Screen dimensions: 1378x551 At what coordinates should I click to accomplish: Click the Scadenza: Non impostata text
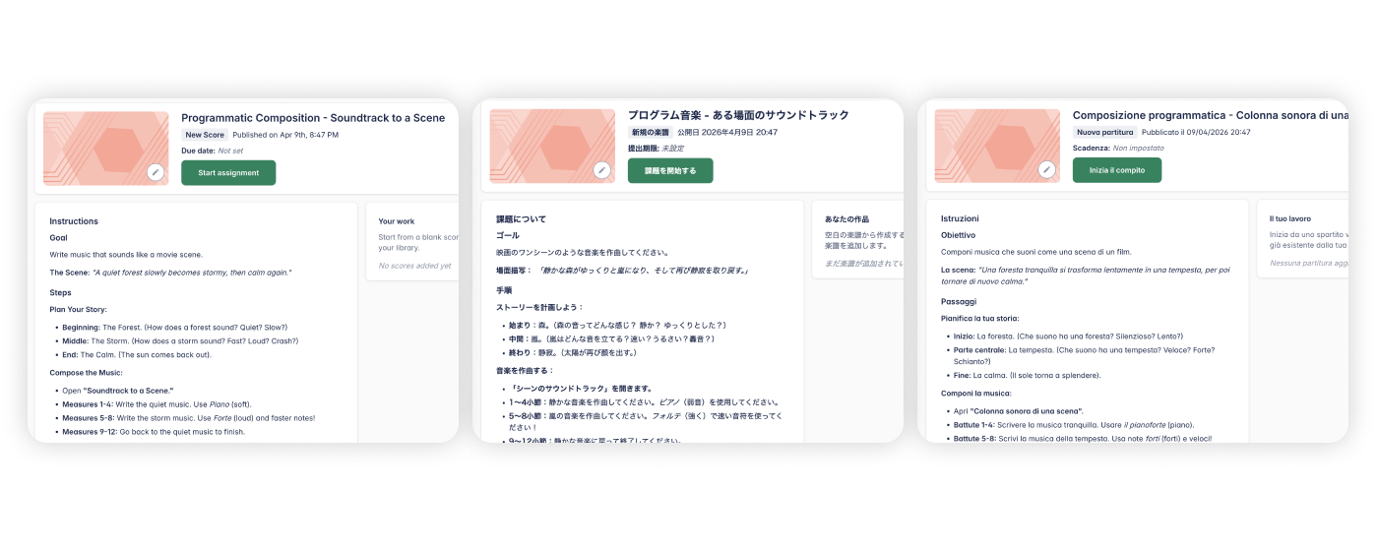pyautogui.click(x=1118, y=148)
